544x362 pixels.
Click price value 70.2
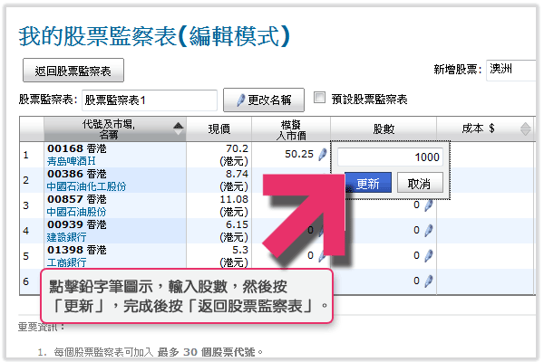coord(237,148)
